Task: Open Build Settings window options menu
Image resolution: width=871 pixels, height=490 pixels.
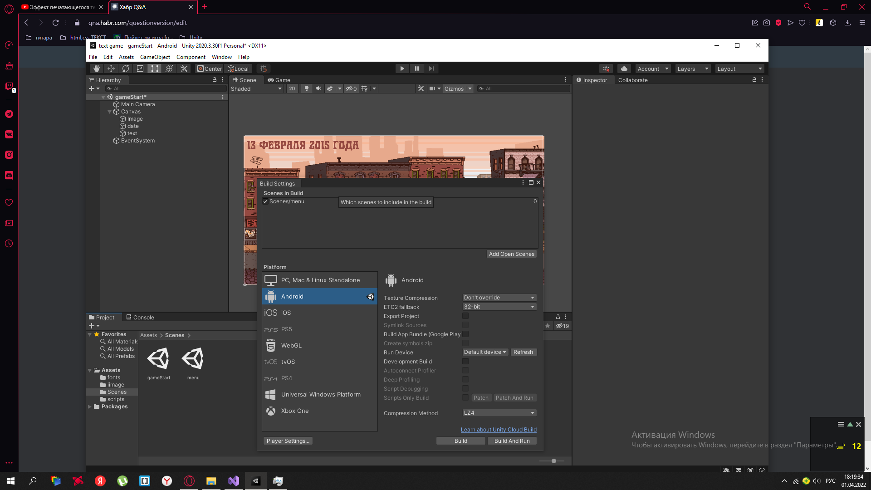Action: (x=523, y=182)
